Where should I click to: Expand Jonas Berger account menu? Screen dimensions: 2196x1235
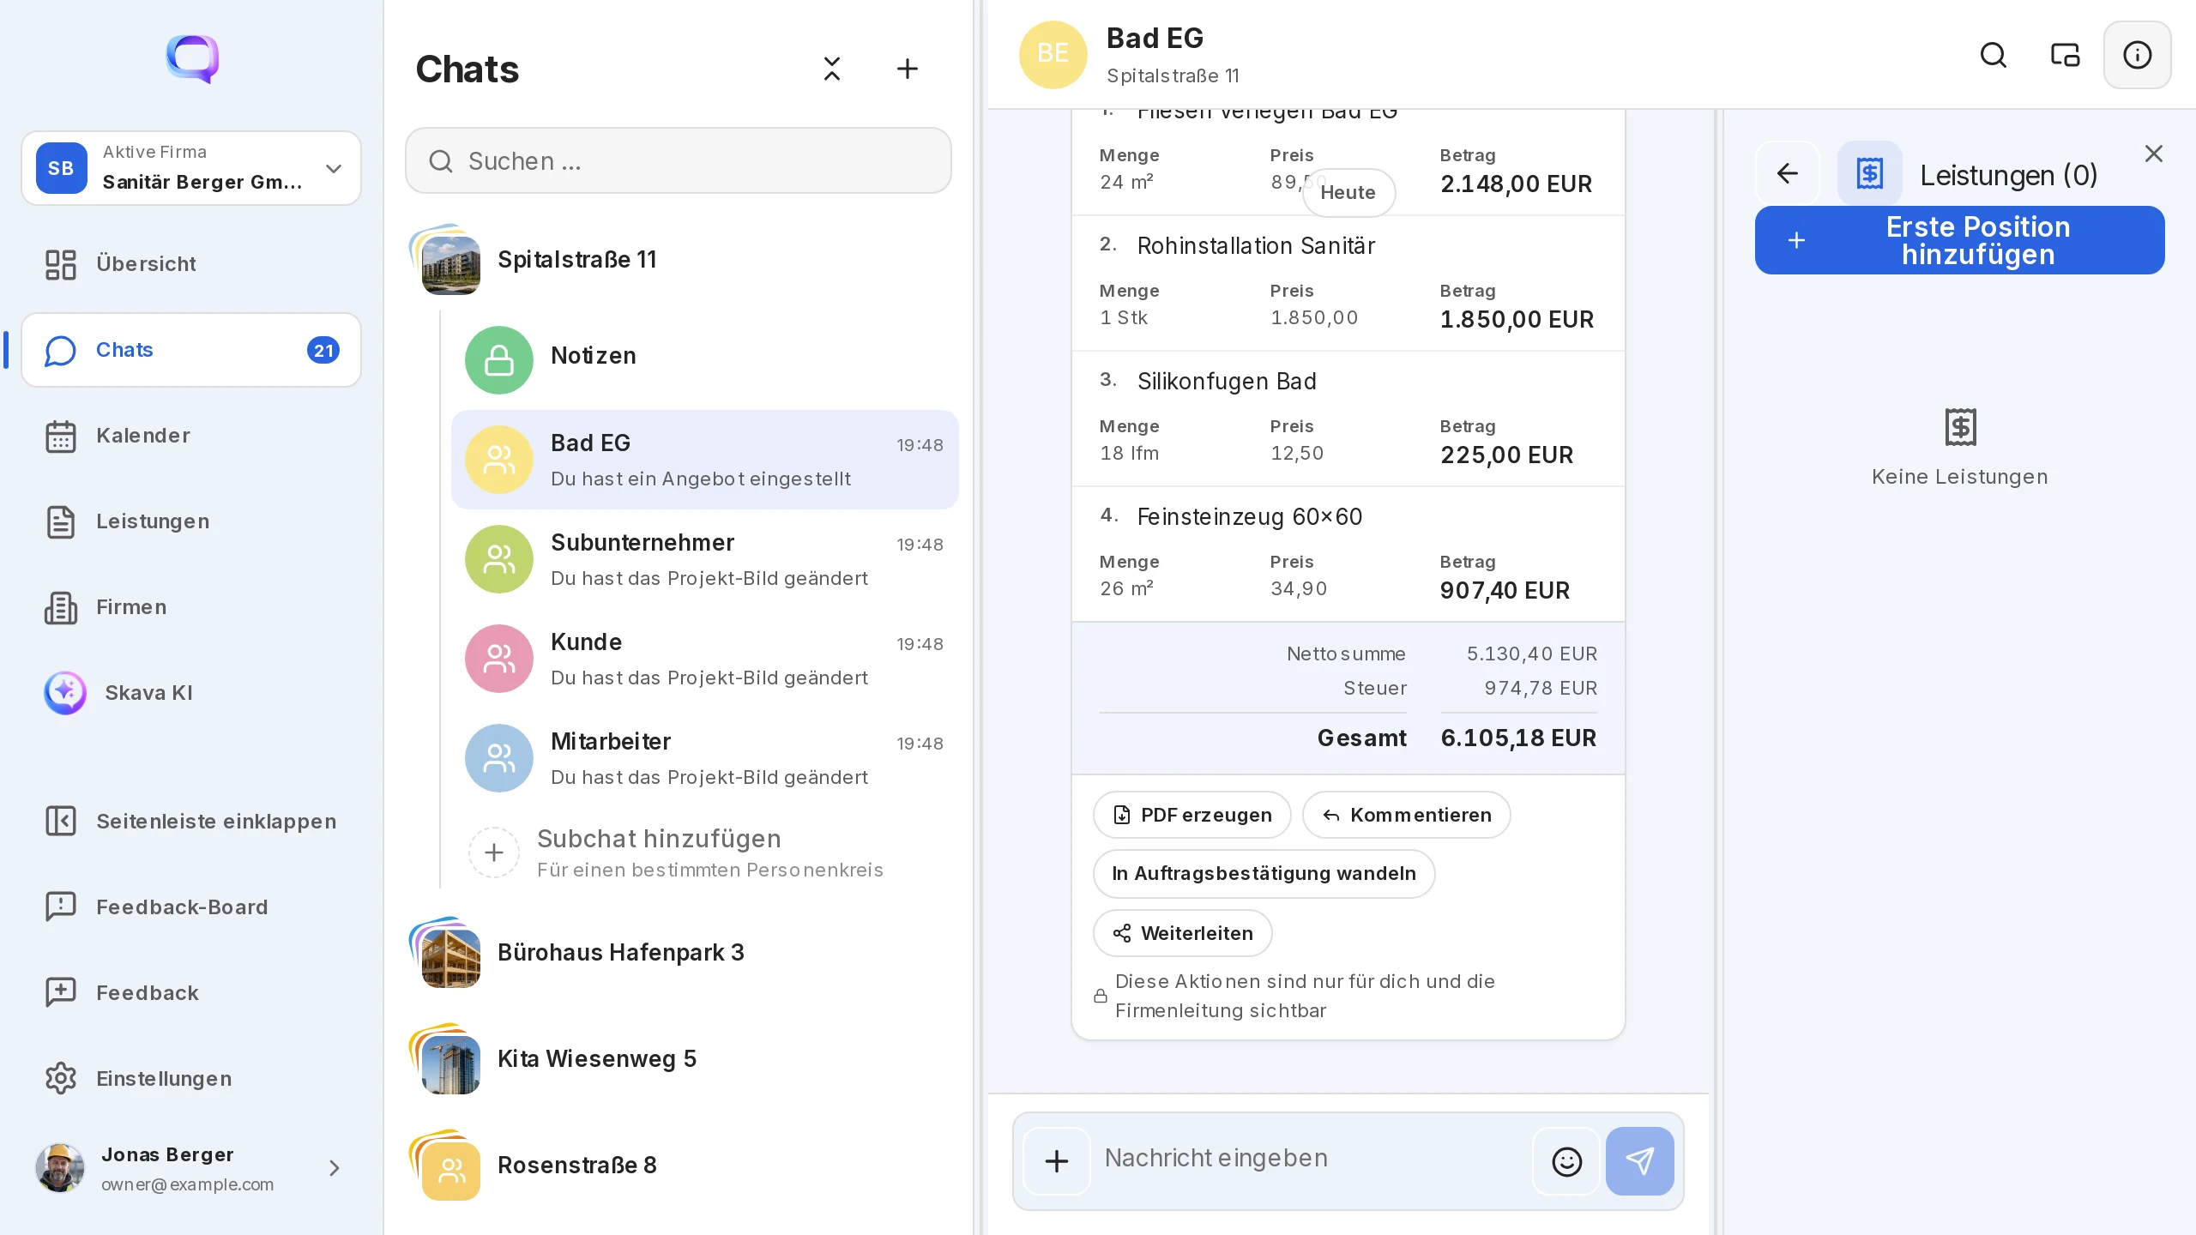click(x=190, y=1168)
